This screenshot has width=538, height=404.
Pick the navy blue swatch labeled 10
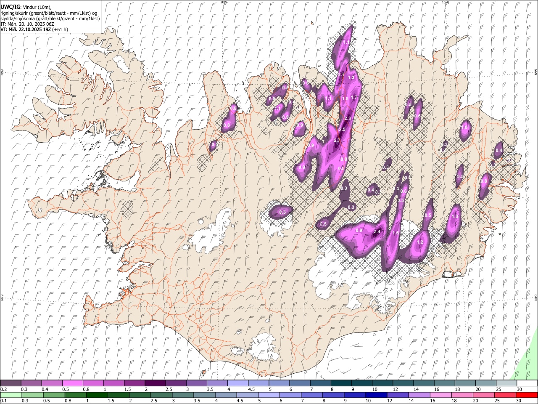pyautogui.click(x=376, y=395)
